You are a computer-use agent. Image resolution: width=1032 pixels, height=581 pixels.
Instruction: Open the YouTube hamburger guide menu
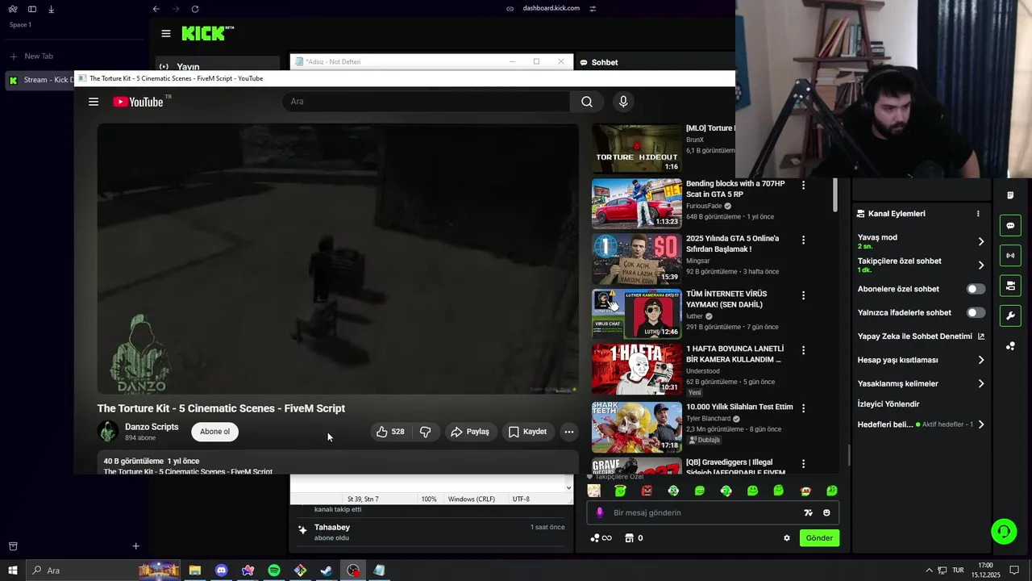(94, 102)
